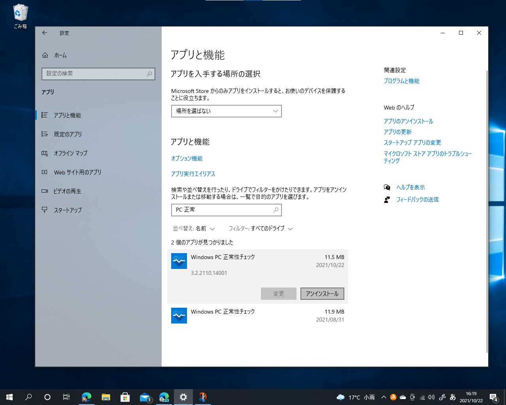Image resolution: width=506 pixels, height=405 pixels.
Task: Click the ヘルプを表示 help icon
Action: coord(387,187)
